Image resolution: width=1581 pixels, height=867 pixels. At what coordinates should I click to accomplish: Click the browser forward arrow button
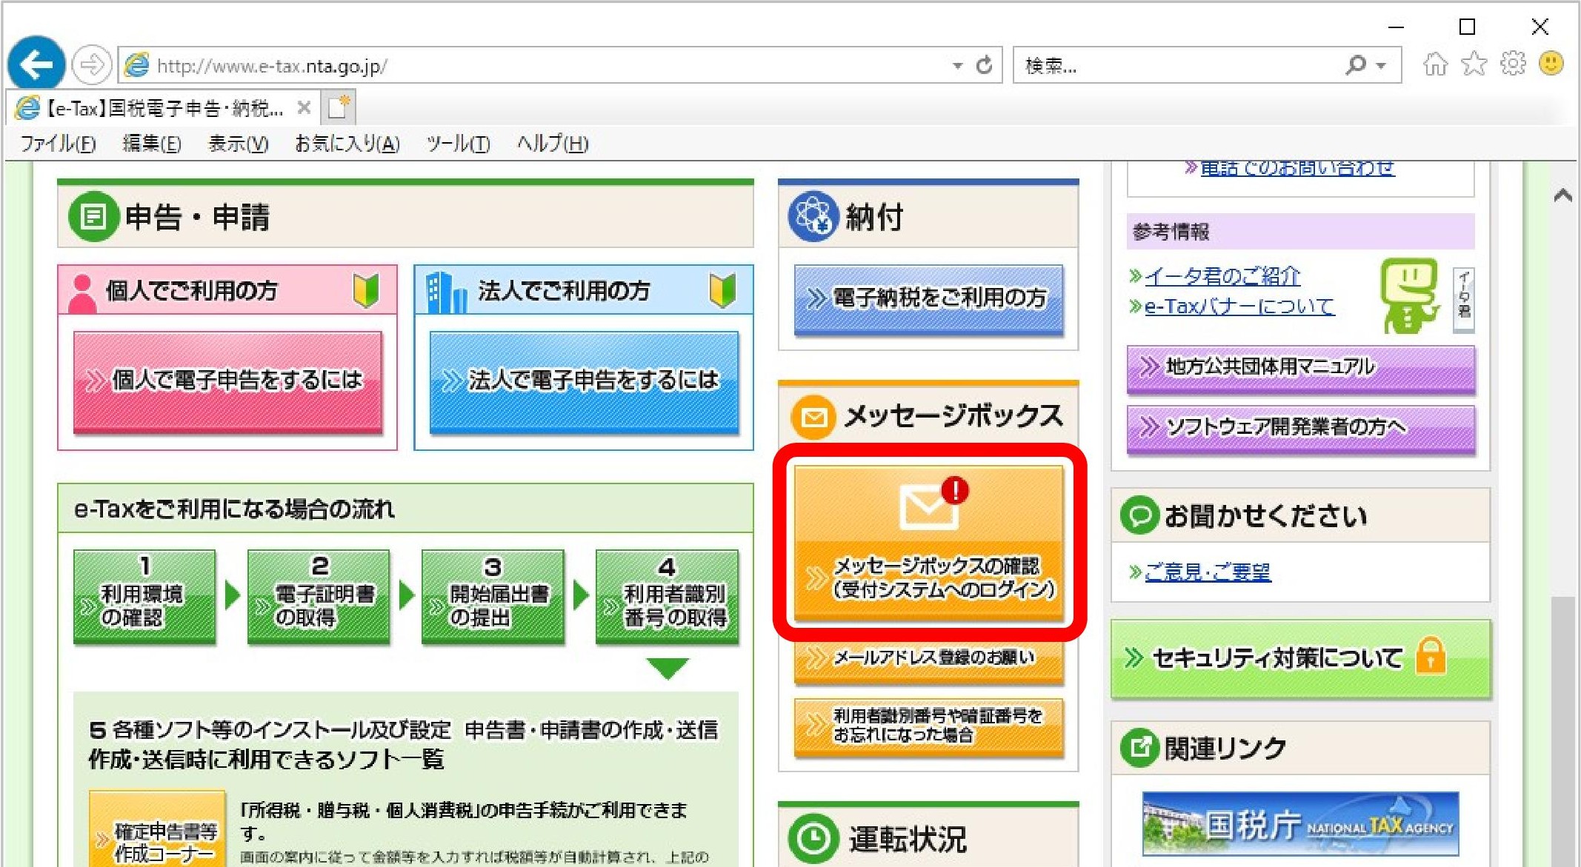[91, 65]
